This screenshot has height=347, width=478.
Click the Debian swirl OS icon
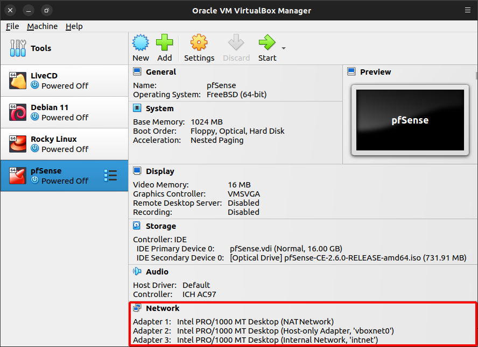[18, 112]
